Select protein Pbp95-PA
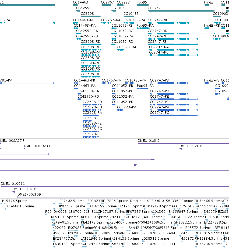Screen dimensions: 229x248 click(145, 86)
